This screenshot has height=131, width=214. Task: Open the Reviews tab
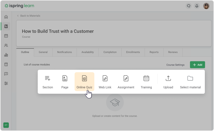173,52
